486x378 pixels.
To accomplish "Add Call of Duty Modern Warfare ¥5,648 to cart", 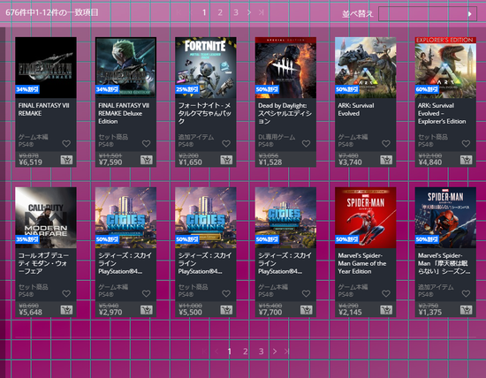I will tap(66, 310).
